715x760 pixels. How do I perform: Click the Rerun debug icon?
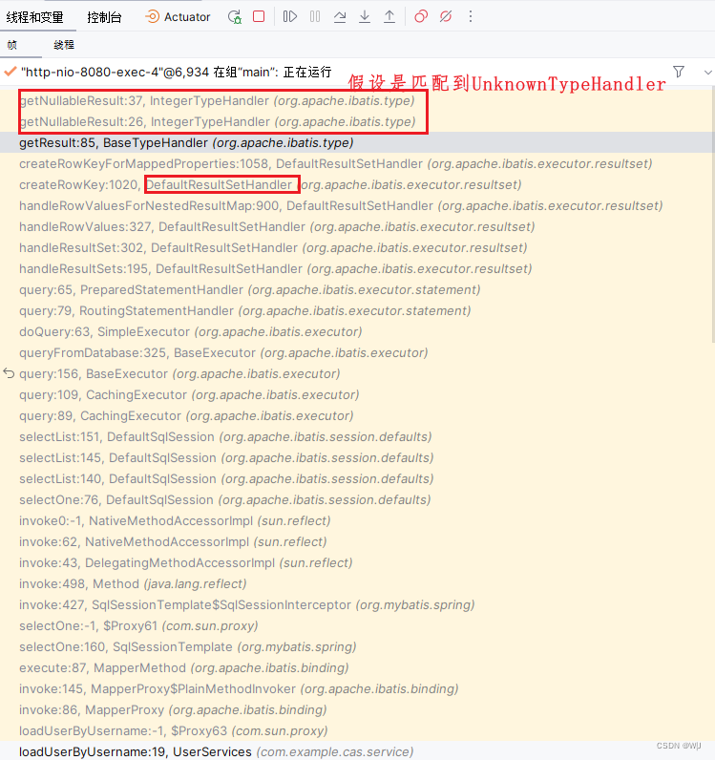tap(235, 17)
